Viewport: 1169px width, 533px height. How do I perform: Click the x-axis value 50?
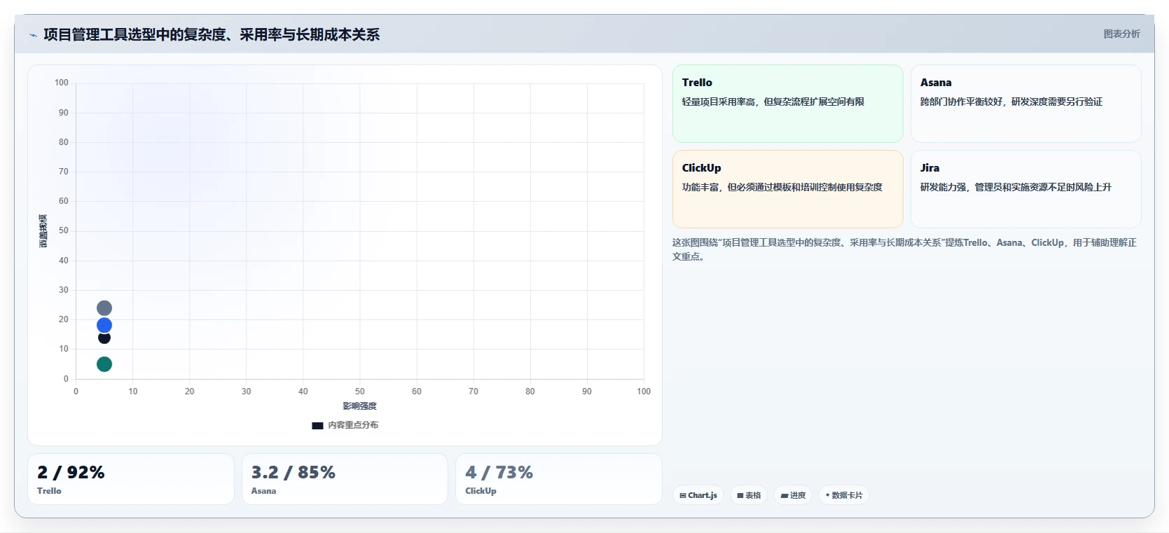point(360,392)
